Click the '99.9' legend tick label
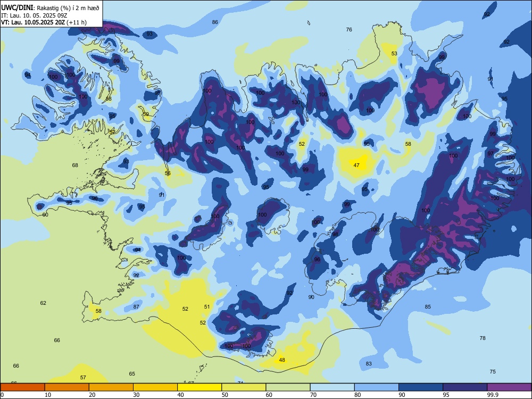 pyautogui.click(x=493, y=395)
